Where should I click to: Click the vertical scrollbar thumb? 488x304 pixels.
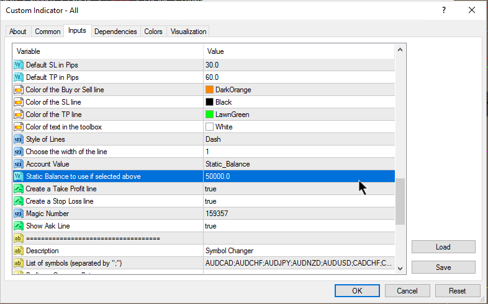click(400, 201)
